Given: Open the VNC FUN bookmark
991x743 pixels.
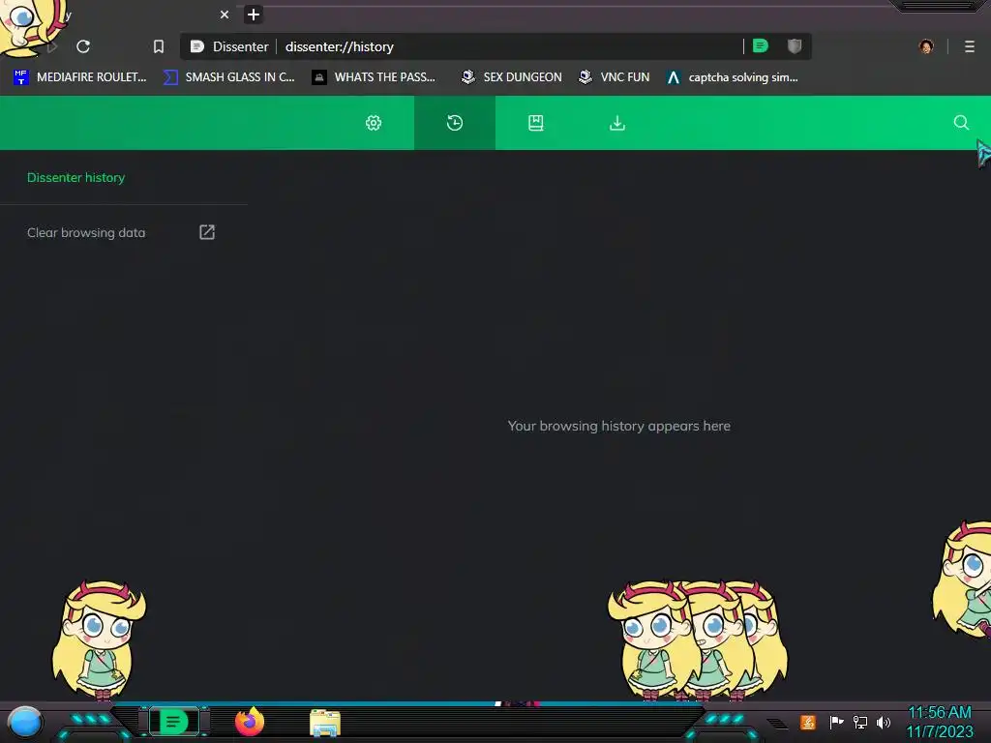Looking at the screenshot, I should [615, 77].
